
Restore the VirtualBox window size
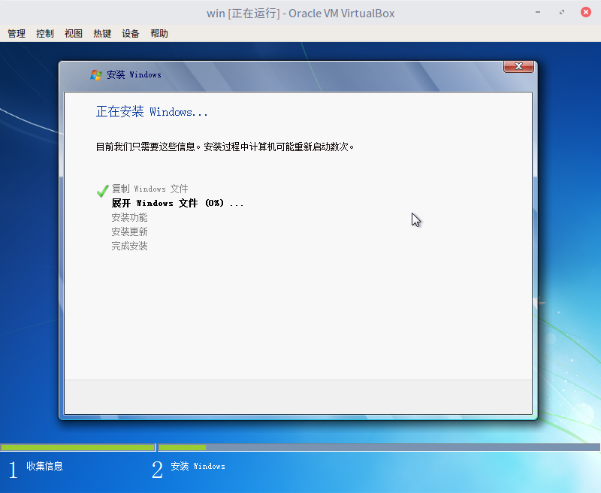click(x=561, y=12)
